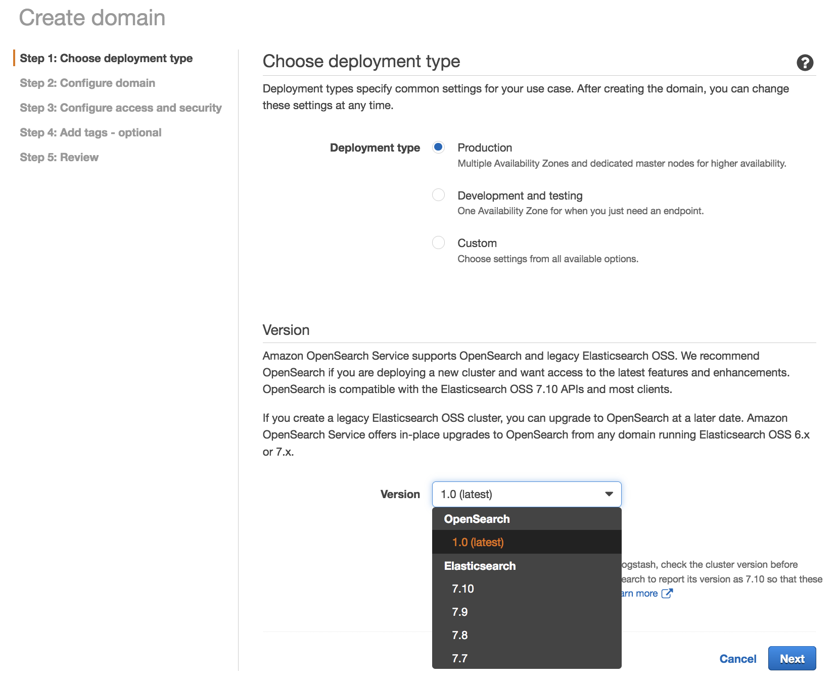Image resolution: width=837 pixels, height=682 pixels.
Task: Select OpenSearch 1.0 (latest) from the list
Action: [477, 543]
